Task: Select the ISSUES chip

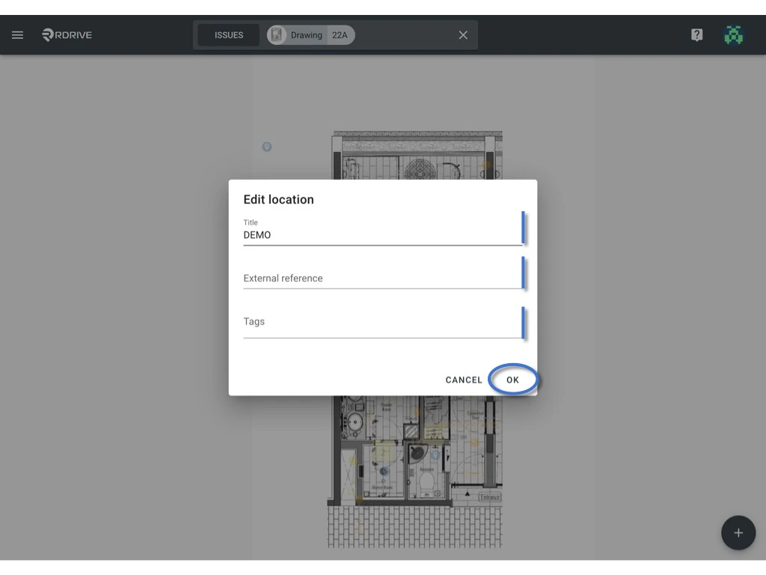Action: (228, 34)
